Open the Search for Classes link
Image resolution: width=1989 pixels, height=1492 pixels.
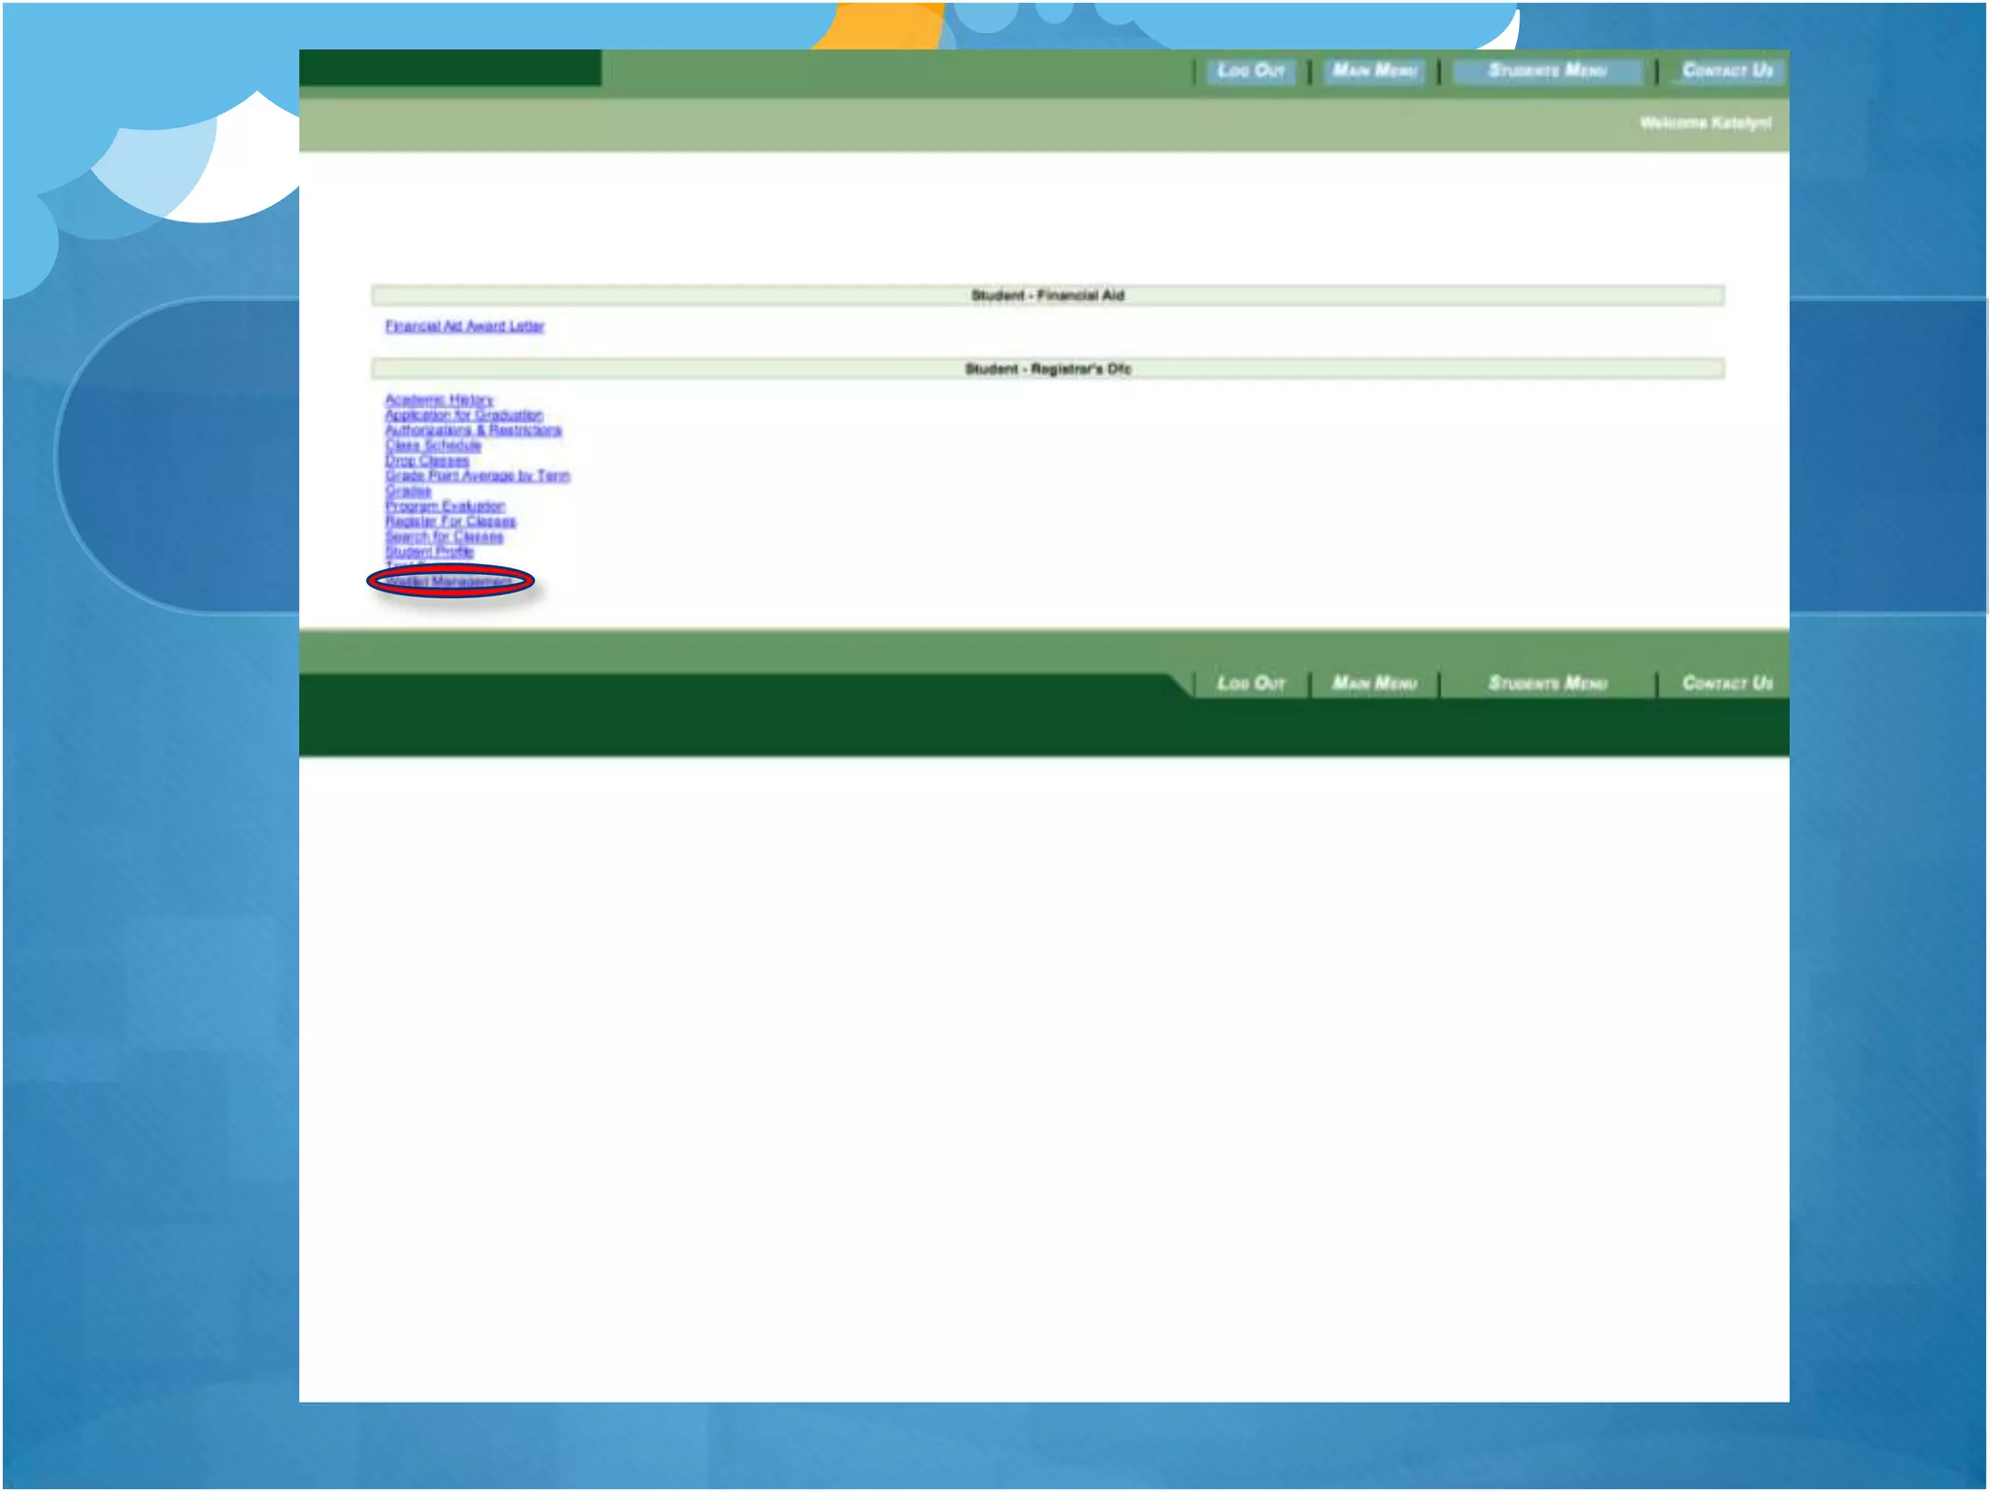coord(444,536)
